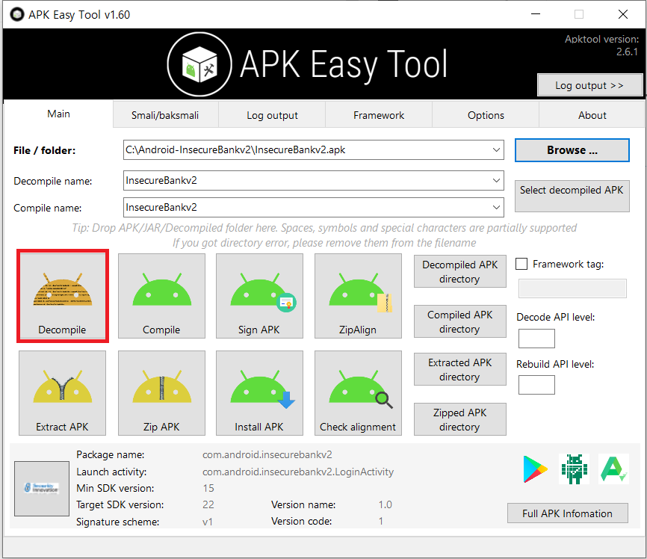Click the File / folder path text
The image size is (647, 559).
(235, 150)
